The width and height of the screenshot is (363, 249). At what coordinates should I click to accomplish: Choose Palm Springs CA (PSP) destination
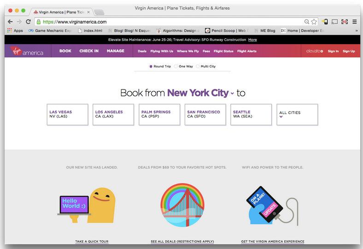click(x=159, y=115)
